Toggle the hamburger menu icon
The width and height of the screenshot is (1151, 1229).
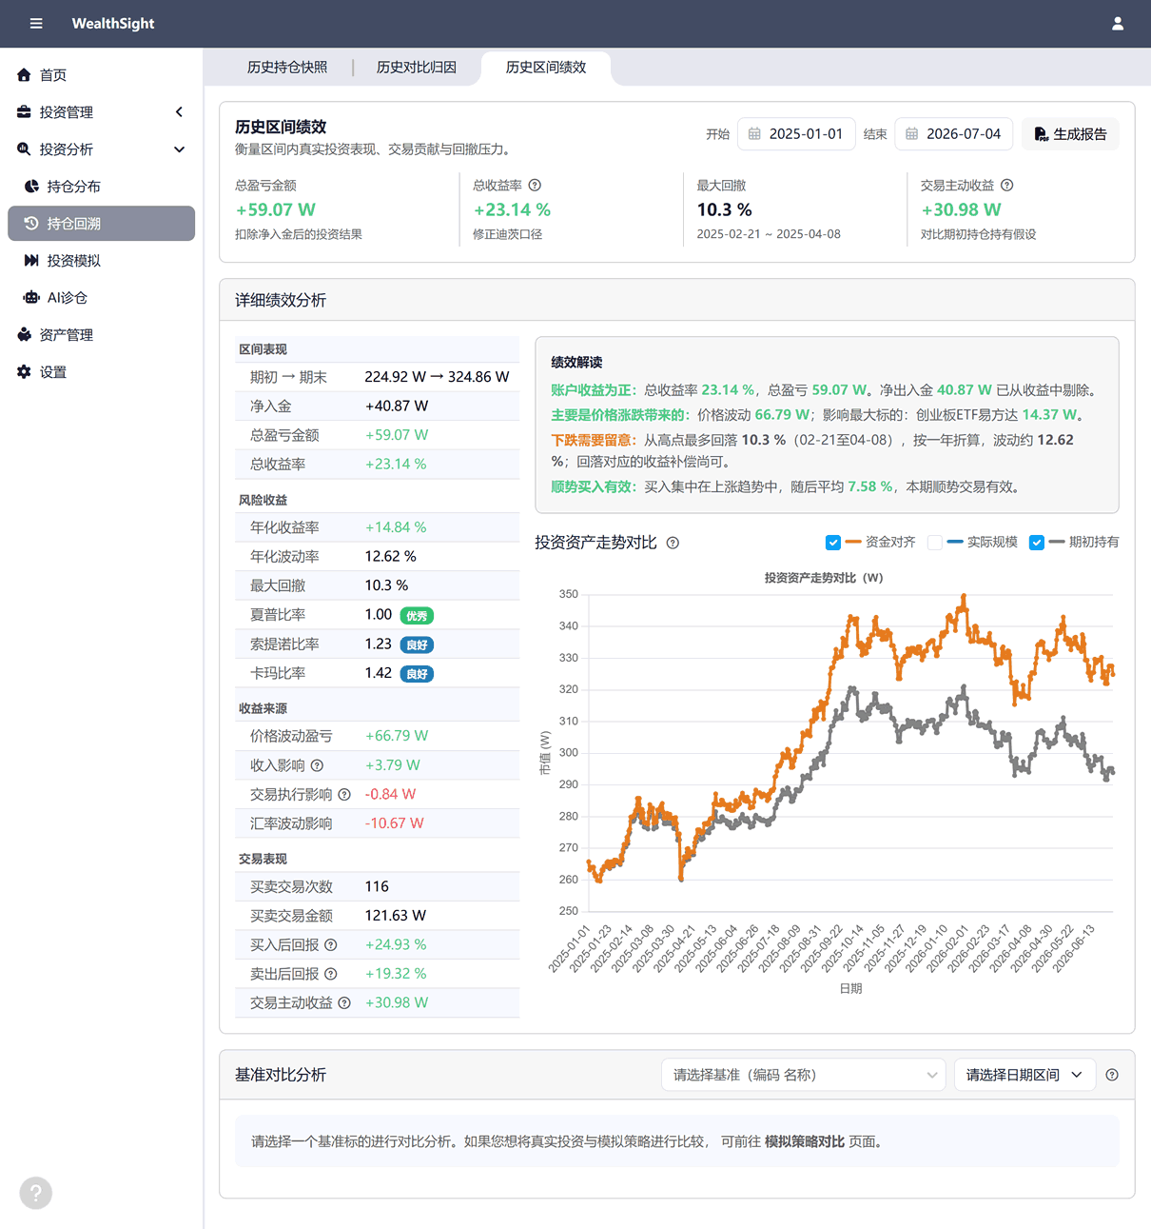click(x=36, y=24)
